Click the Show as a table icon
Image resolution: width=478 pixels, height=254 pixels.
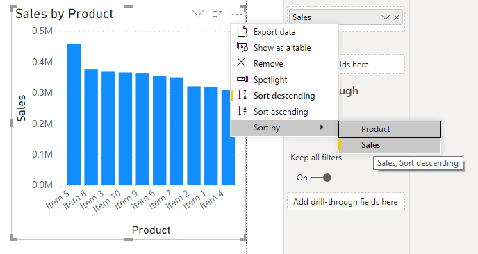click(242, 47)
